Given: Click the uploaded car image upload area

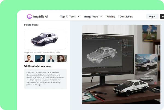Looking at the screenshot, I should 45,39.
